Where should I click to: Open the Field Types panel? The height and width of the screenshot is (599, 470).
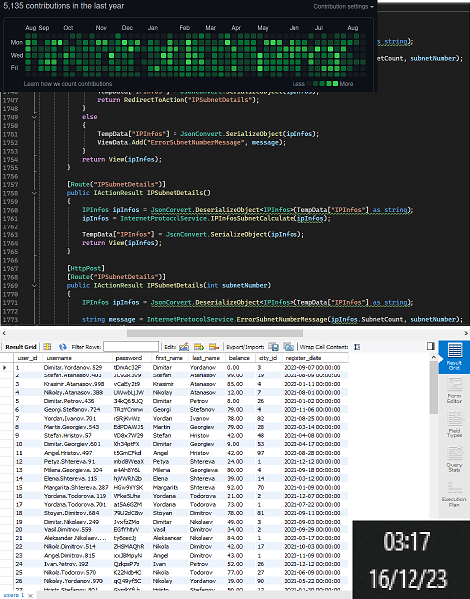pyautogui.click(x=454, y=424)
